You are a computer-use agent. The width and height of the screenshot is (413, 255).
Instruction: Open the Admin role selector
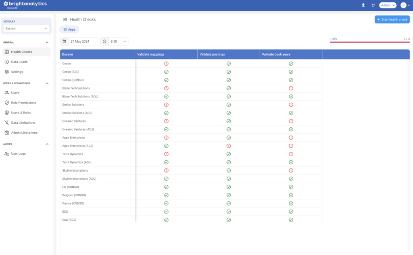point(388,5)
